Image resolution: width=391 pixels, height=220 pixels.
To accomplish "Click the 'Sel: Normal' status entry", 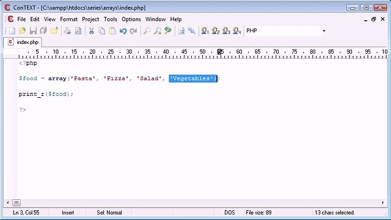I will (109, 213).
